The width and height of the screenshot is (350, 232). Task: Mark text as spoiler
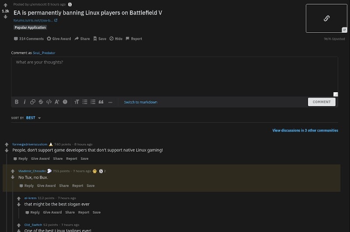(x=65, y=102)
